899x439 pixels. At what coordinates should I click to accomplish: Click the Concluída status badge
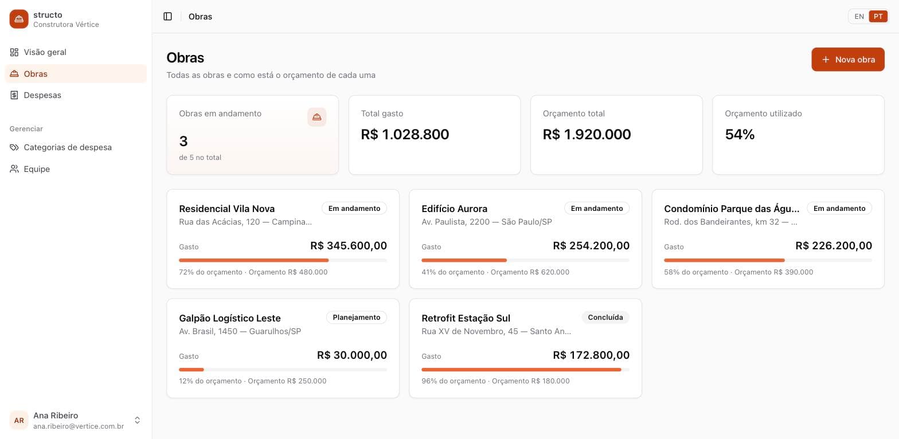(x=605, y=318)
